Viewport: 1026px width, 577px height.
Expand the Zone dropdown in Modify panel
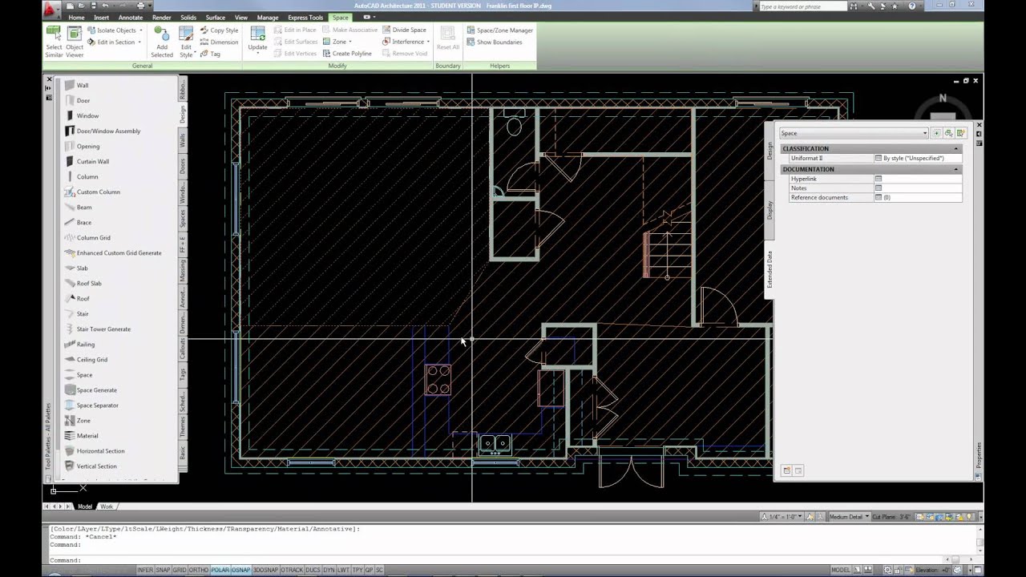click(350, 42)
